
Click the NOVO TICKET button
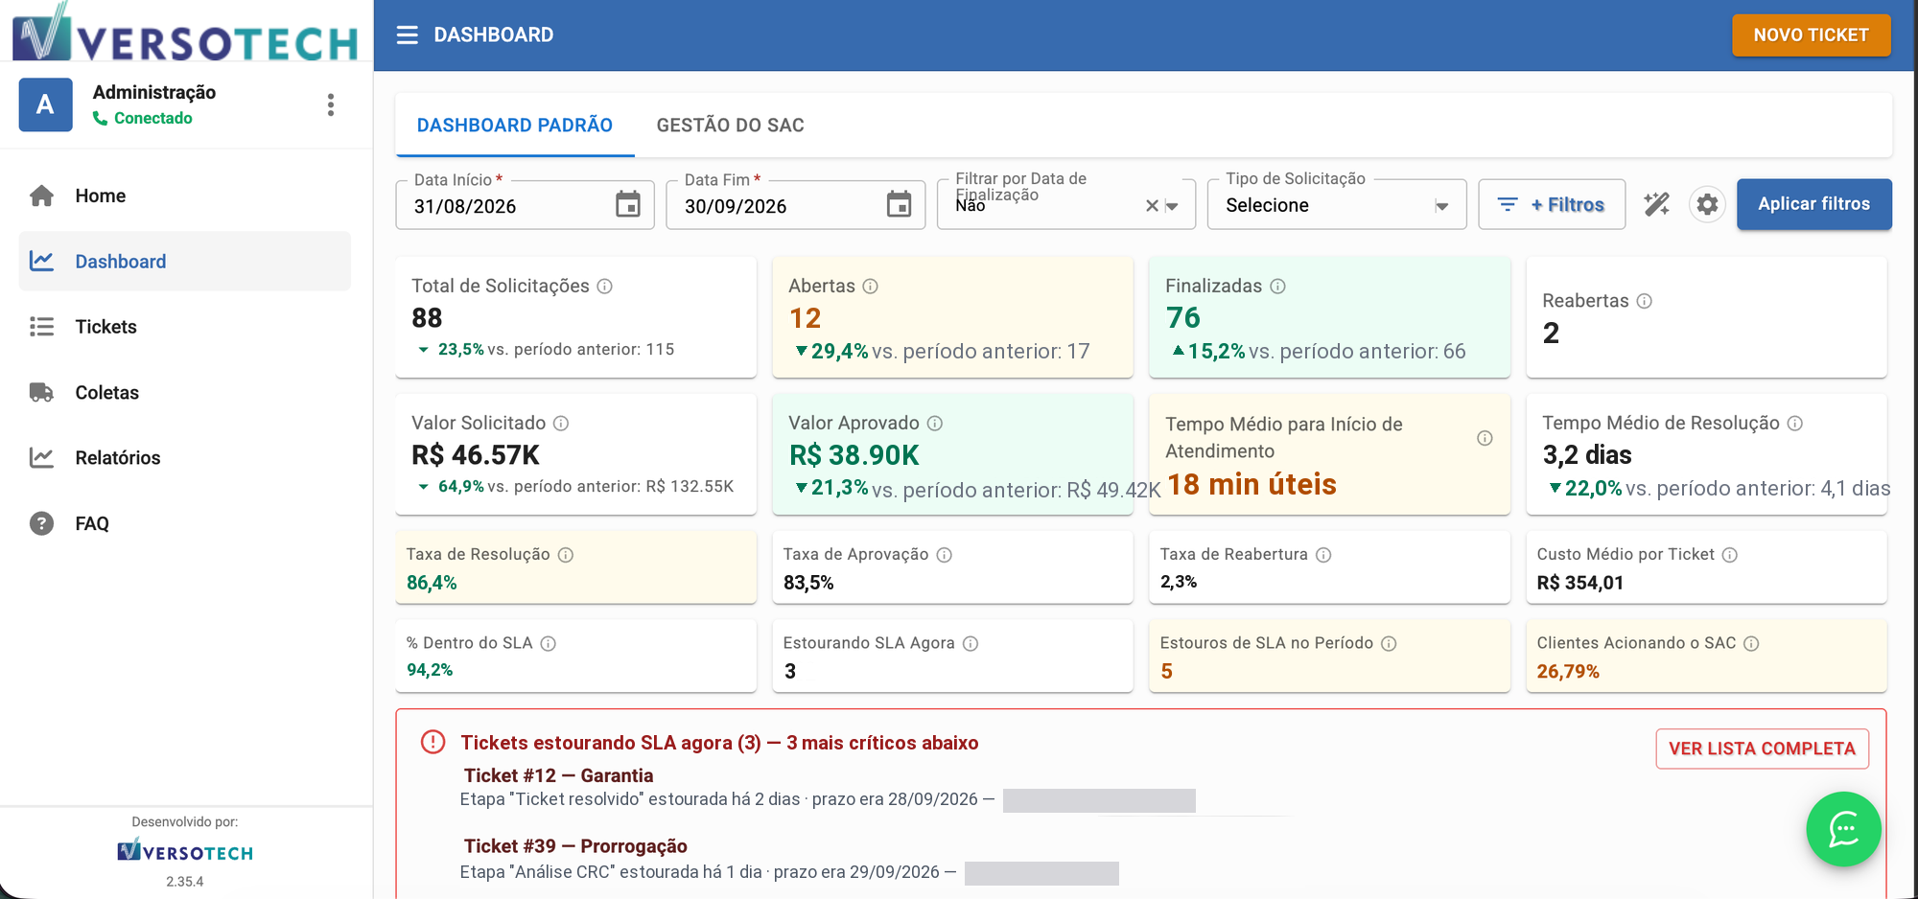[1811, 35]
